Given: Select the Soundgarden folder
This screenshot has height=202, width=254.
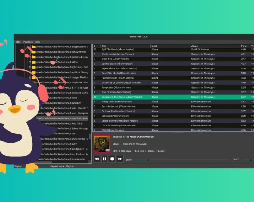Looking at the screenshot, I should click(64, 149).
